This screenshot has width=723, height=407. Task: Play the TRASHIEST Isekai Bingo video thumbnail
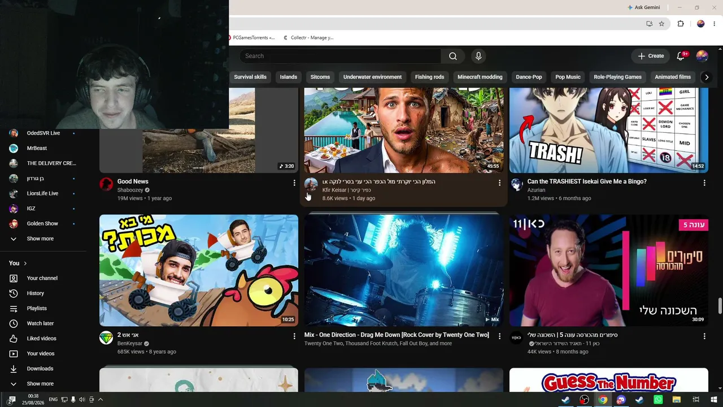pos(609,131)
